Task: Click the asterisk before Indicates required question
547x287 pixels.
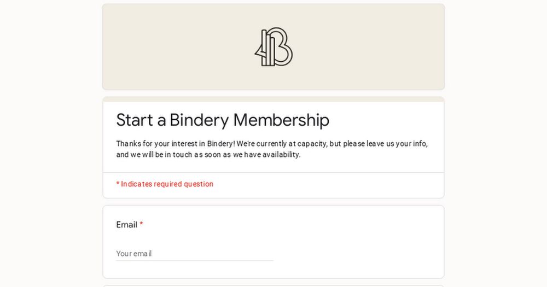Action: tap(118, 184)
